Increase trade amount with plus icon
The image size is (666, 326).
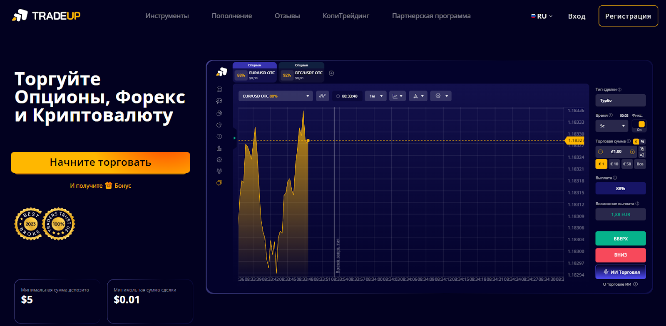[632, 152]
